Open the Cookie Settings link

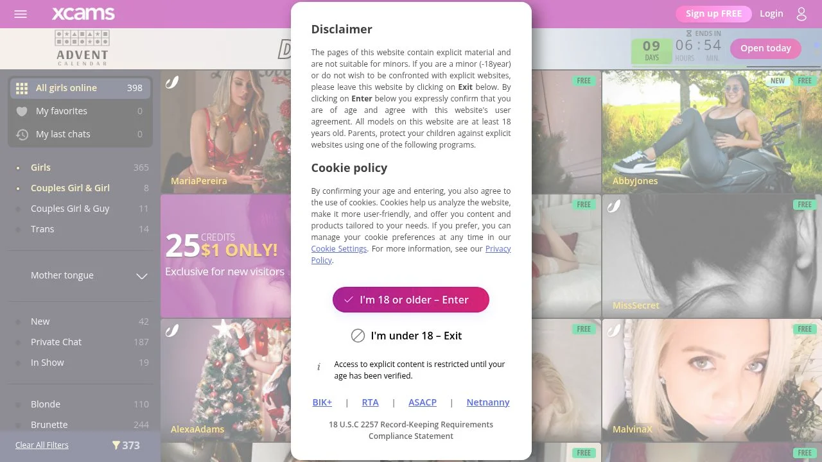click(x=339, y=249)
